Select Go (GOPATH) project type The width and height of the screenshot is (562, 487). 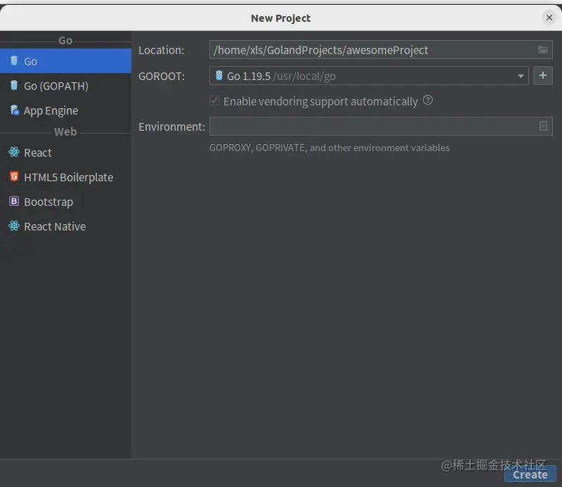(65, 86)
